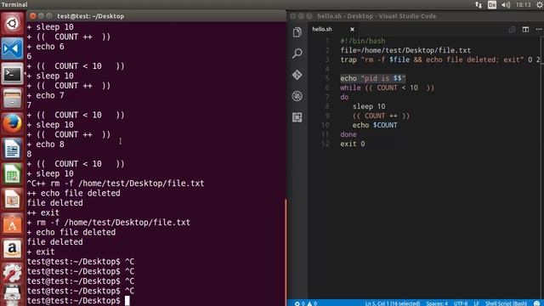Click '+ echo 6' in terminal output
The height and width of the screenshot is (306, 544).
click(45, 47)
